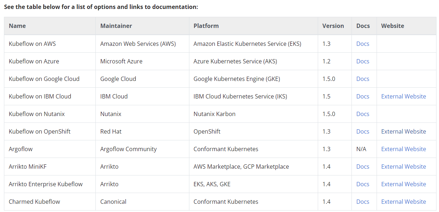The height and width of the screenshot is (212, 439).
Task: Click 'Nutanix' maintainer cell
Action: click(142, 114)
